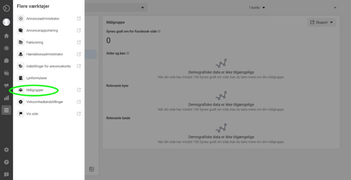Click the Meta Business Suite logo
This screenshot has height=180, width=351.
click(6, 8)
